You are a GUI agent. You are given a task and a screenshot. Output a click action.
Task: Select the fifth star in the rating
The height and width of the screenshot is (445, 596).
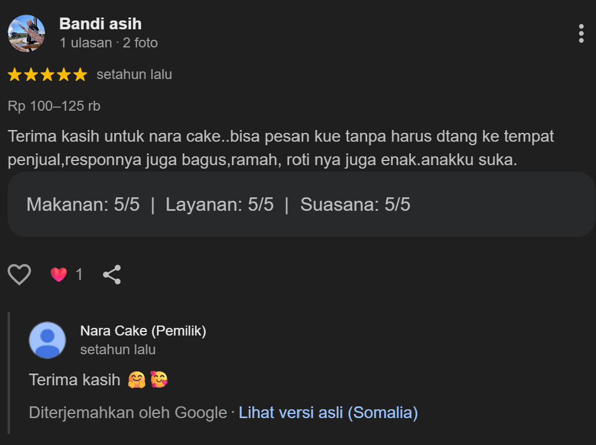(x=80, y=74)
